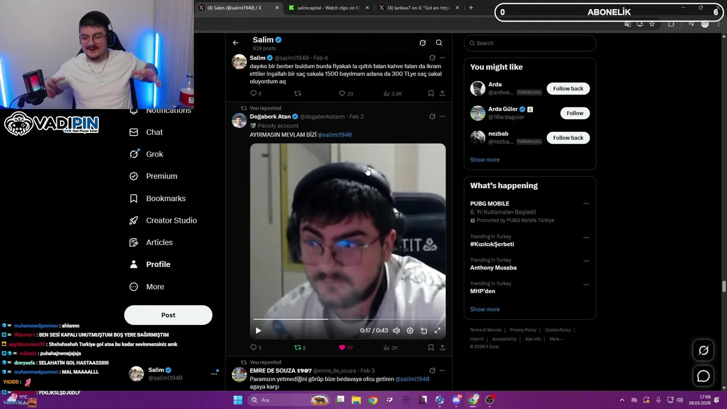Reply to Salim's berber post
This screenshot has height=409, width=727.
click(x=256, y=93)
